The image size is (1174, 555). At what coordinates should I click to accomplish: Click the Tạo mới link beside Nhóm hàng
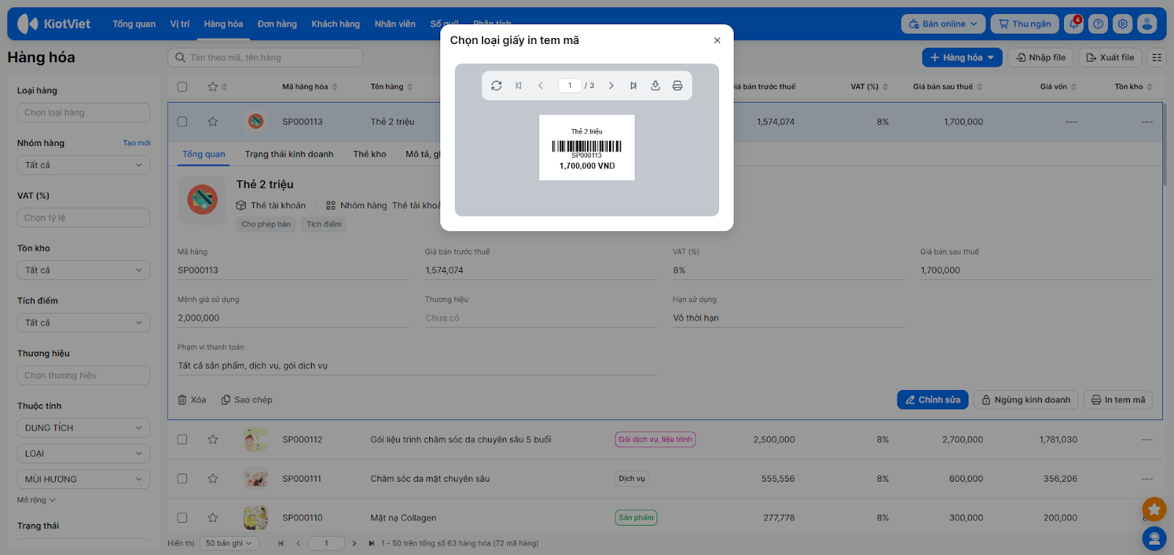pos(136,143)
